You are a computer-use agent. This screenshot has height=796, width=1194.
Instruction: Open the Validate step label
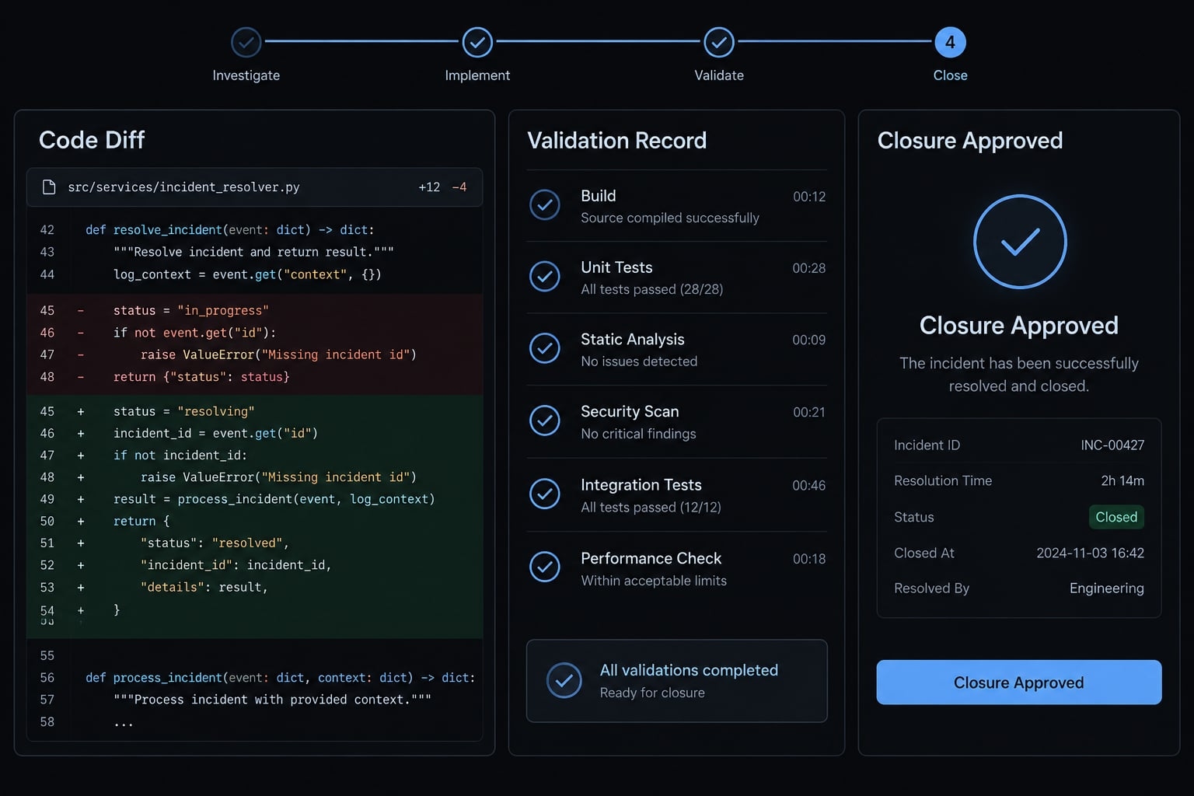point(719,75)
